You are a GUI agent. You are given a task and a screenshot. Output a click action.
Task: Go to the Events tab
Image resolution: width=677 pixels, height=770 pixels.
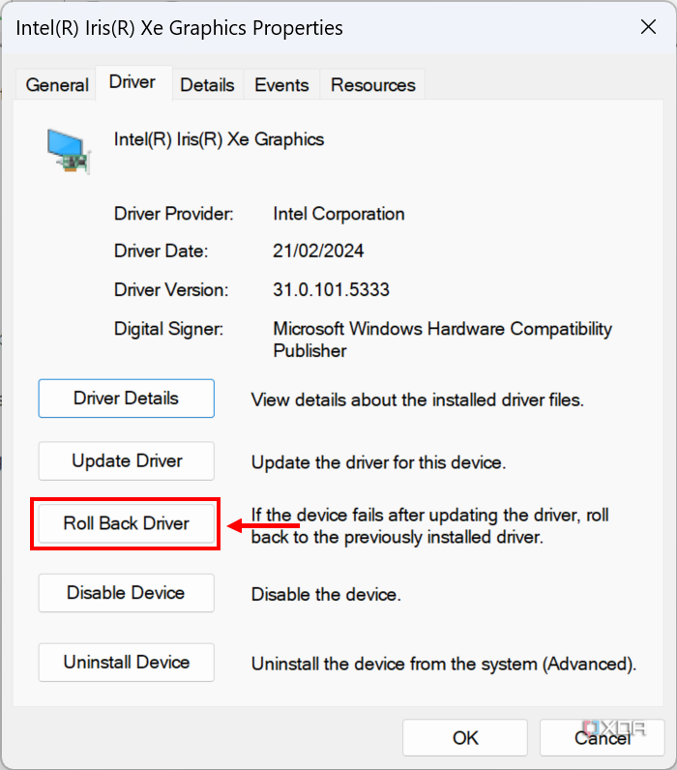tap(281, 85)
